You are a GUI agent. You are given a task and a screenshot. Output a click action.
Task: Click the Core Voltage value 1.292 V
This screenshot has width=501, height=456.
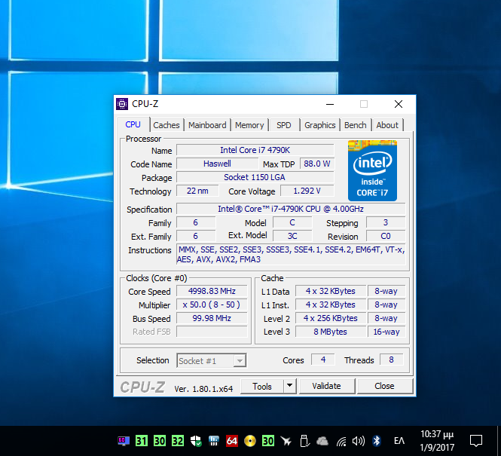click(x=307, y=191)
